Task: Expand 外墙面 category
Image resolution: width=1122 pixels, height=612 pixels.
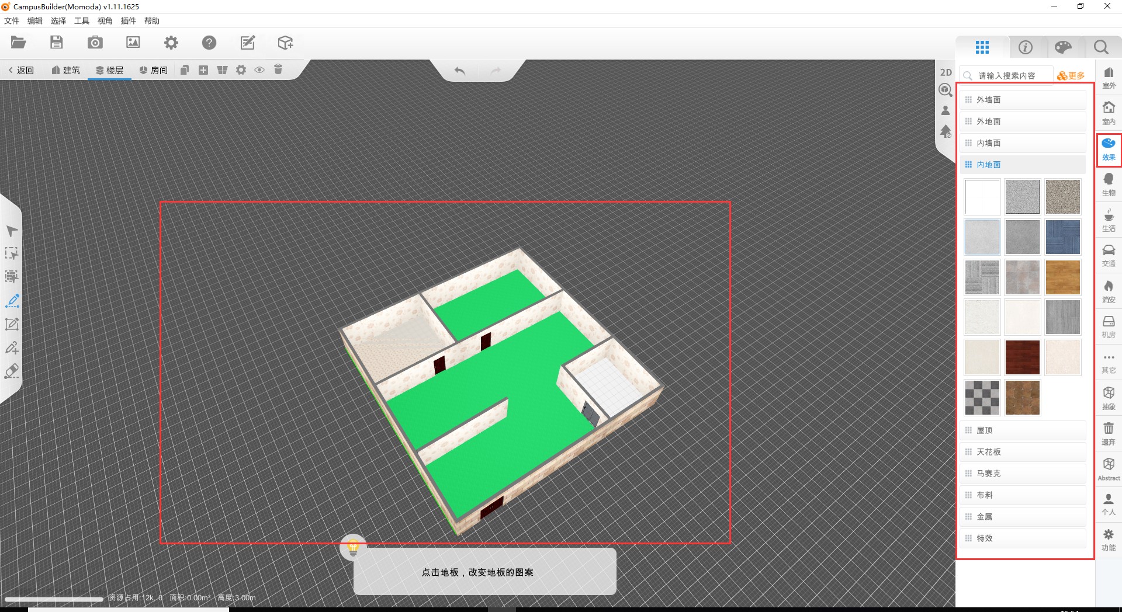Action: pyautogui.click(x=1023, y=100)
